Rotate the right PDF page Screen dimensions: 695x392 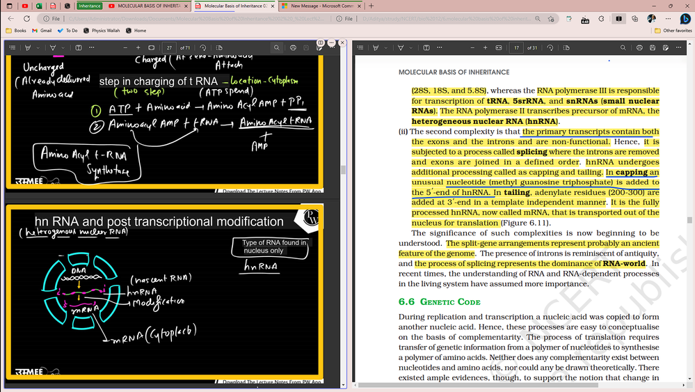(x=550, y=47)
